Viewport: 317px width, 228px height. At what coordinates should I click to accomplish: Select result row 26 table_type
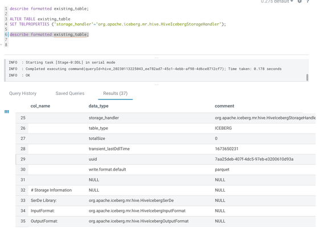coord(166,128)
